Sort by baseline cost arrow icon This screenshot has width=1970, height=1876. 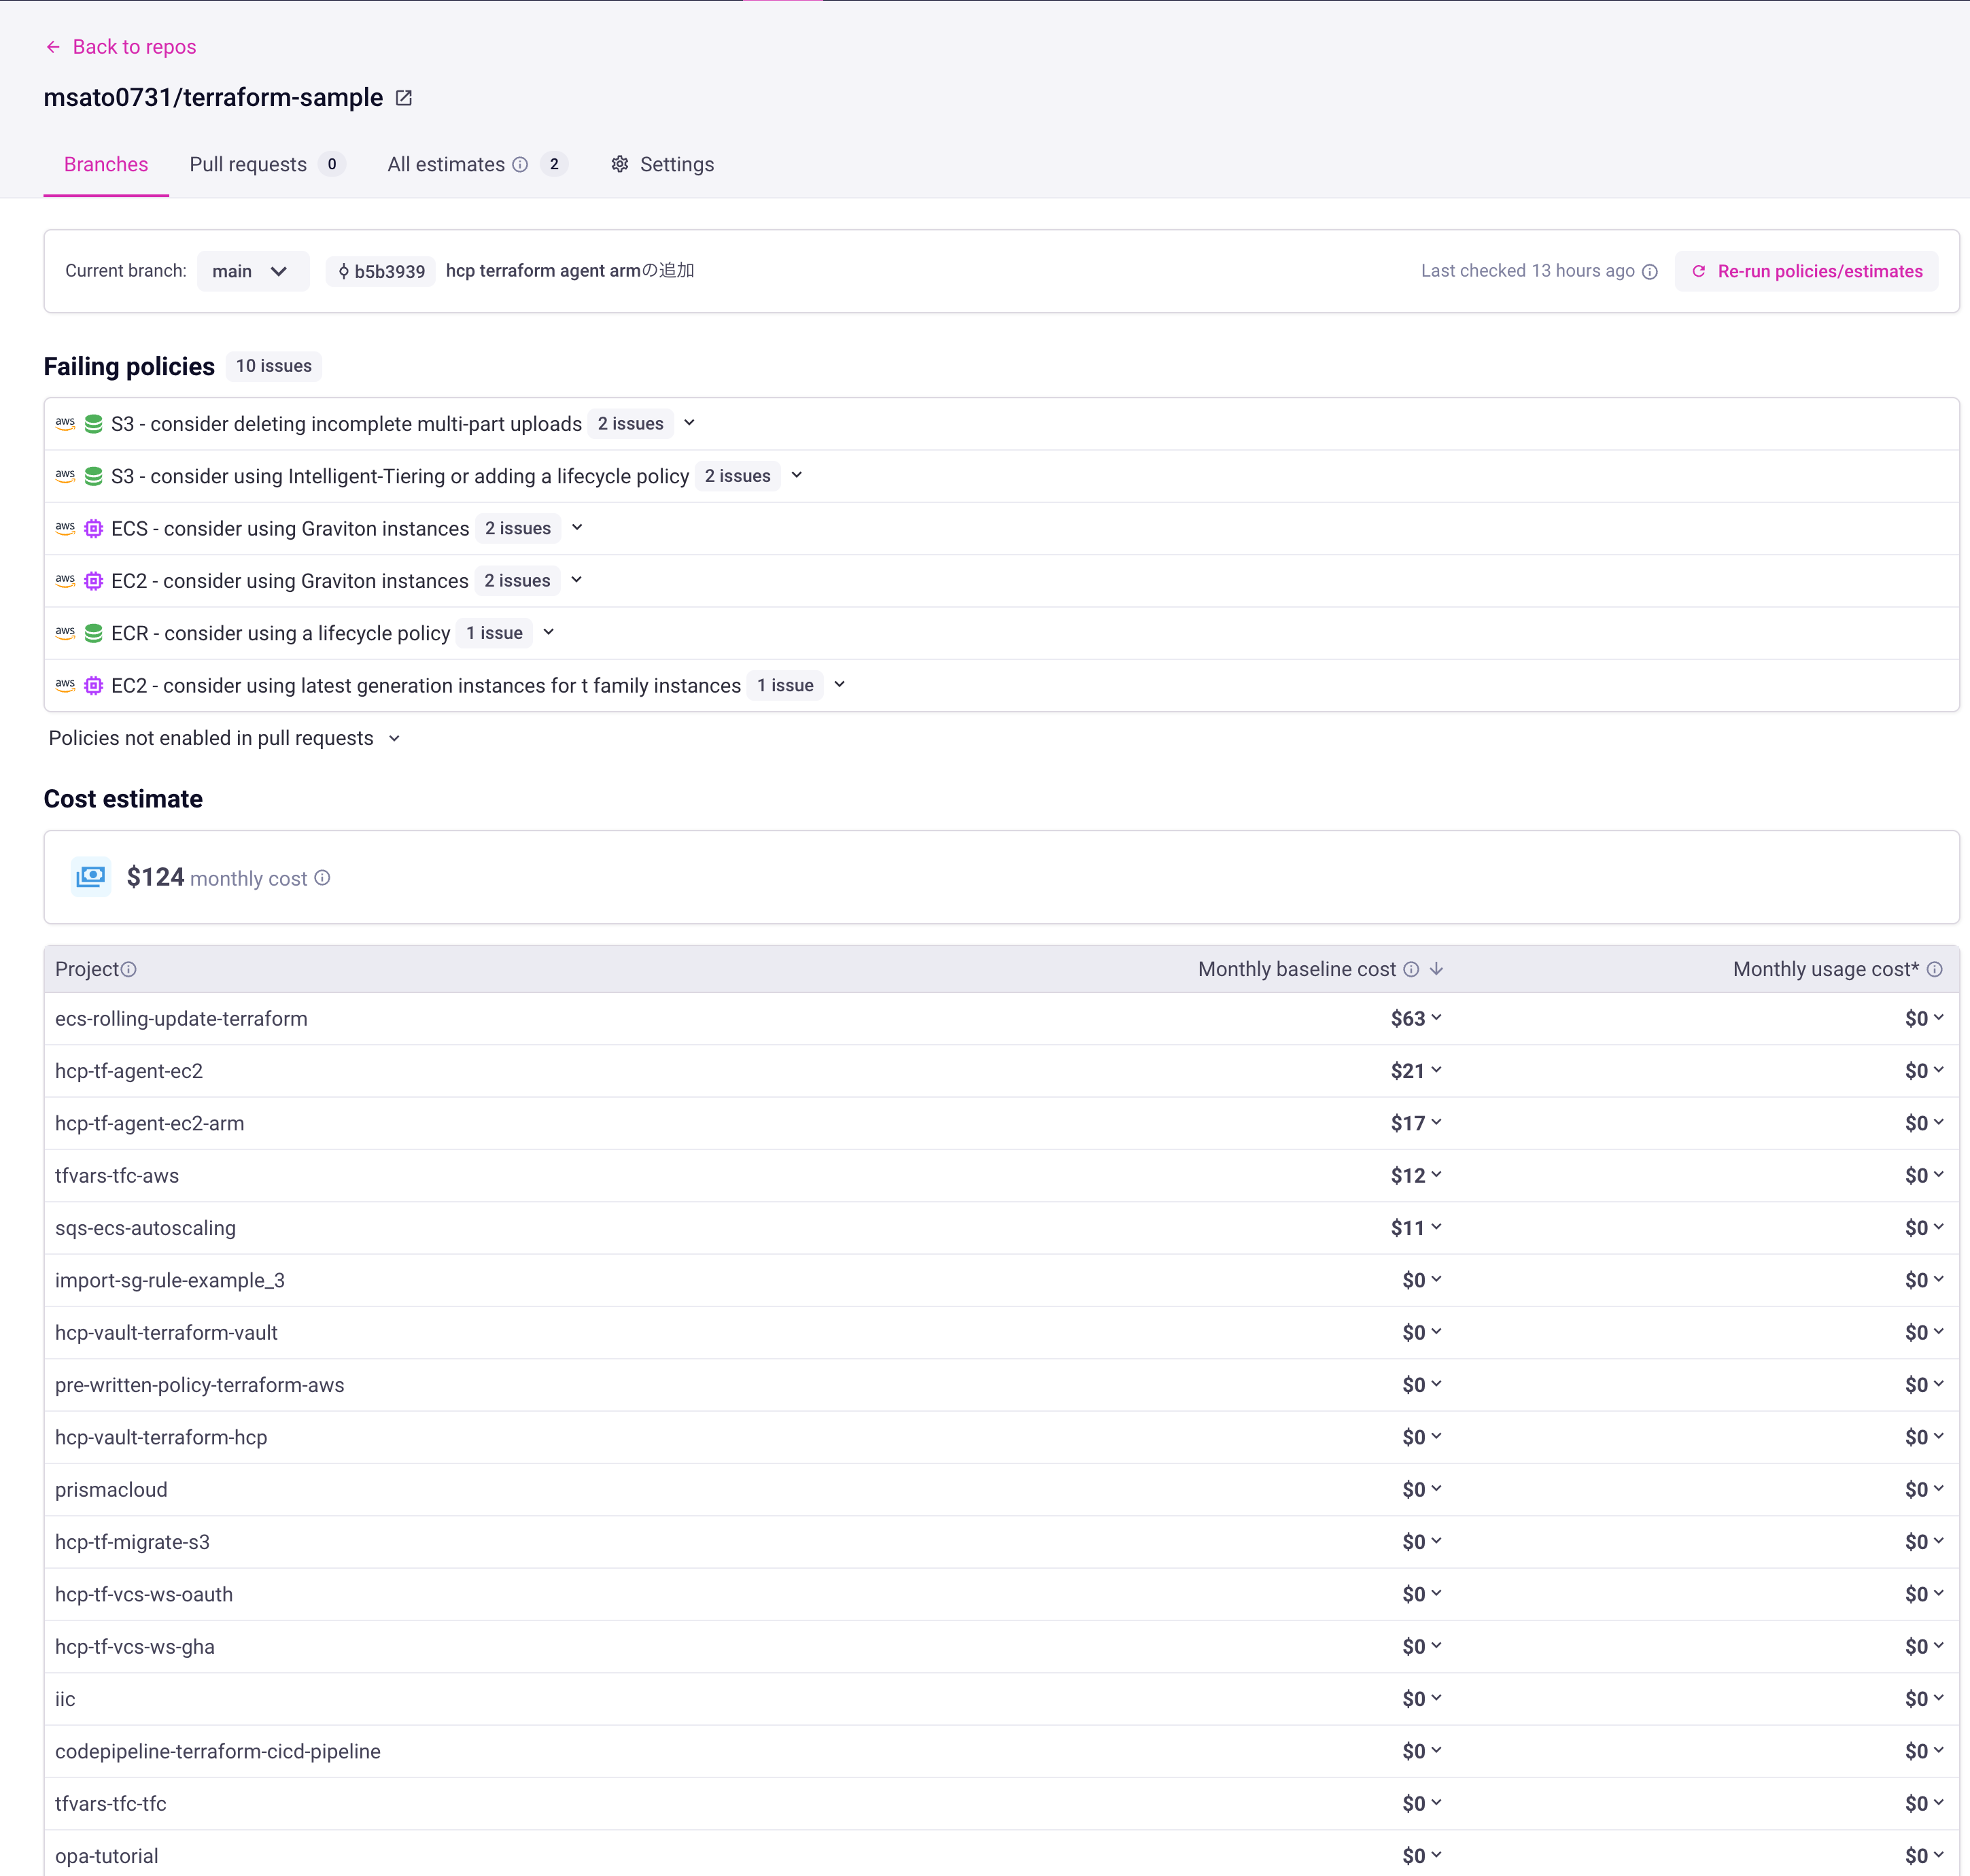point(1436,969)
